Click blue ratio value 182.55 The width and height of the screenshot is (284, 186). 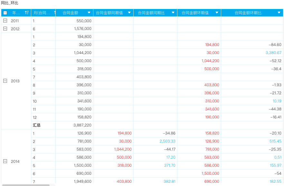coord(275,181)
